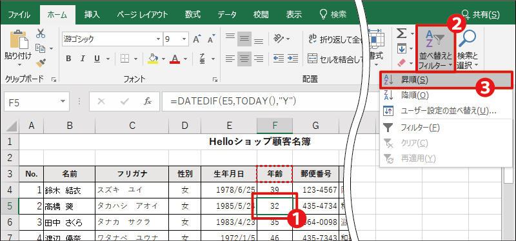Select 昇順(S) ascending sort
Viewport: 516px width, 241px height.
point(446,79)
